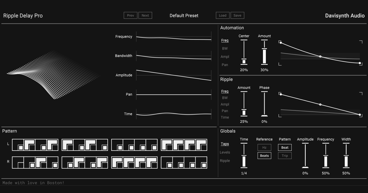Open the Default Preset selector
Screen dimensions: 368x193
[x=184, y=15]
